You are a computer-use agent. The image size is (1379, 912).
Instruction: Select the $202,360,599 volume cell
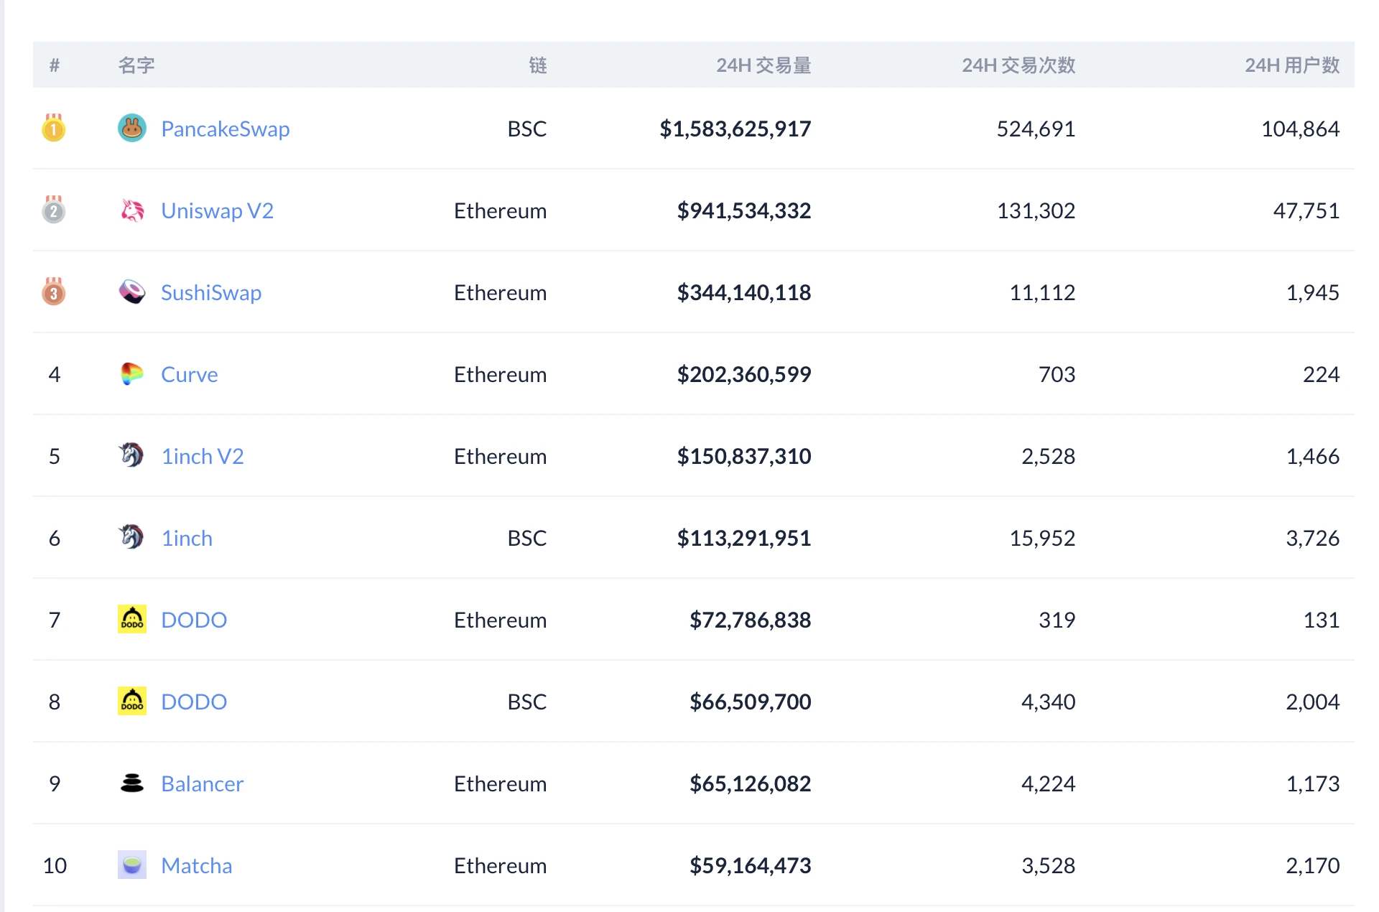point(744,375)
